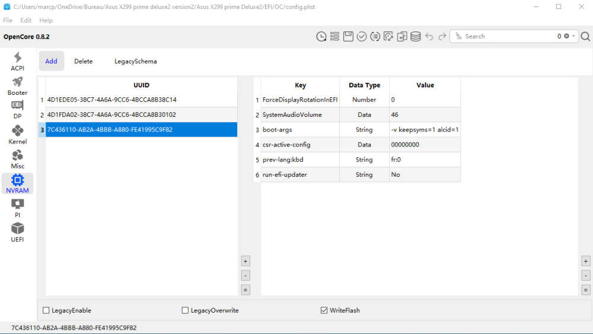Click the Number data type of ForceDisplayRotationInEFI
The height and width of the screenshot is (334, 593).
(x=364, y=100)
